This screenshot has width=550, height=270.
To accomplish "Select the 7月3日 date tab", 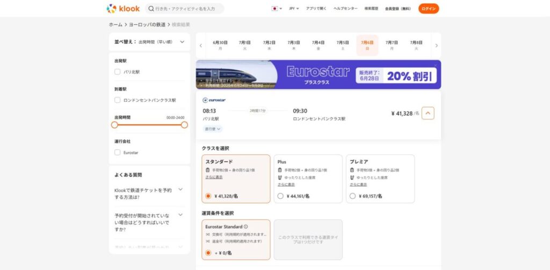I will point(294,45).
